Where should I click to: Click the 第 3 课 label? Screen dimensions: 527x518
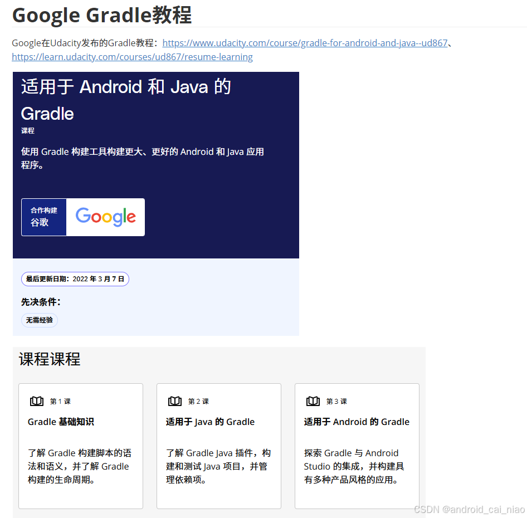coord(337,401)
